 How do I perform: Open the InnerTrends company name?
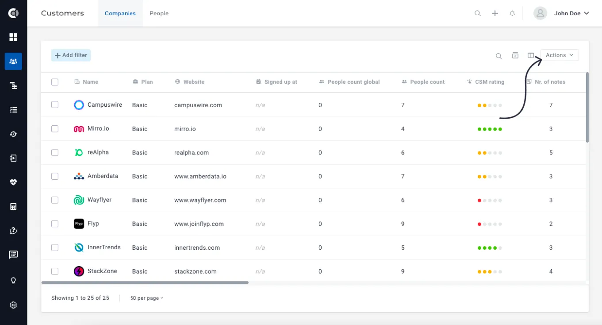(x=104, y=248)
